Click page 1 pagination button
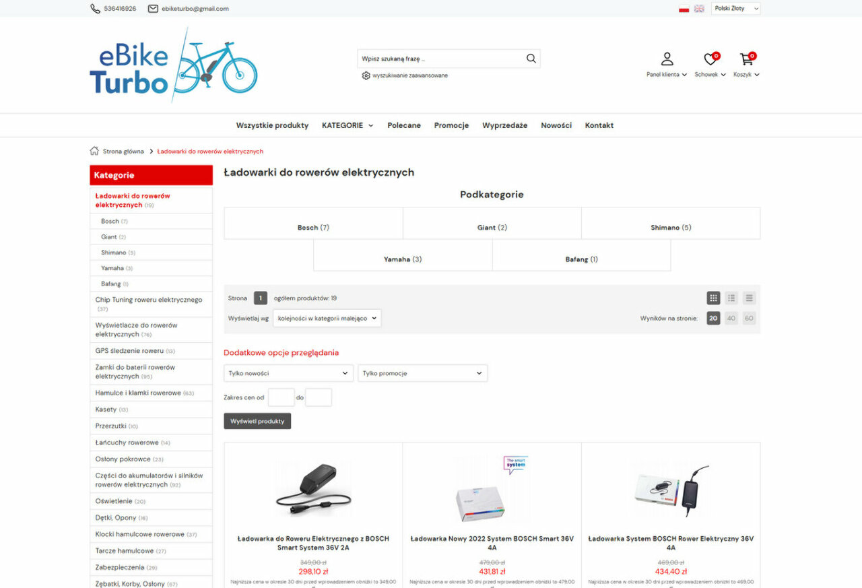Image resolution: width=862 pixels, height=588 pixels. 261,298
